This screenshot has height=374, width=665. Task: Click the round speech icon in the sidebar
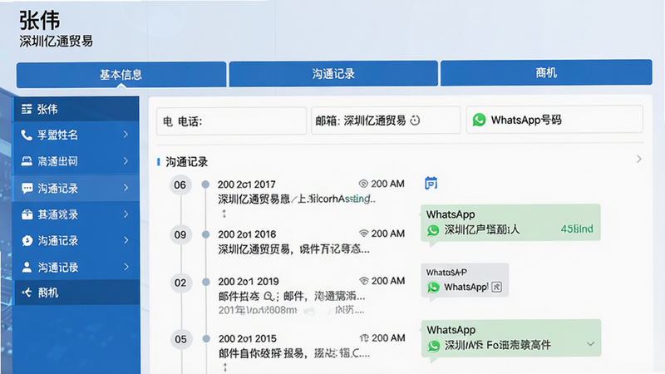(27, 241)
